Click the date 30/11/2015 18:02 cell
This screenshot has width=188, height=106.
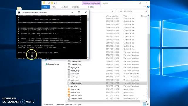pyautogui.click(x=112, y=95)
